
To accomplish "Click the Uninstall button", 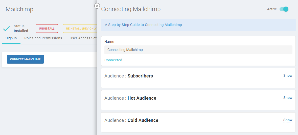I will [x=47, y=29].
